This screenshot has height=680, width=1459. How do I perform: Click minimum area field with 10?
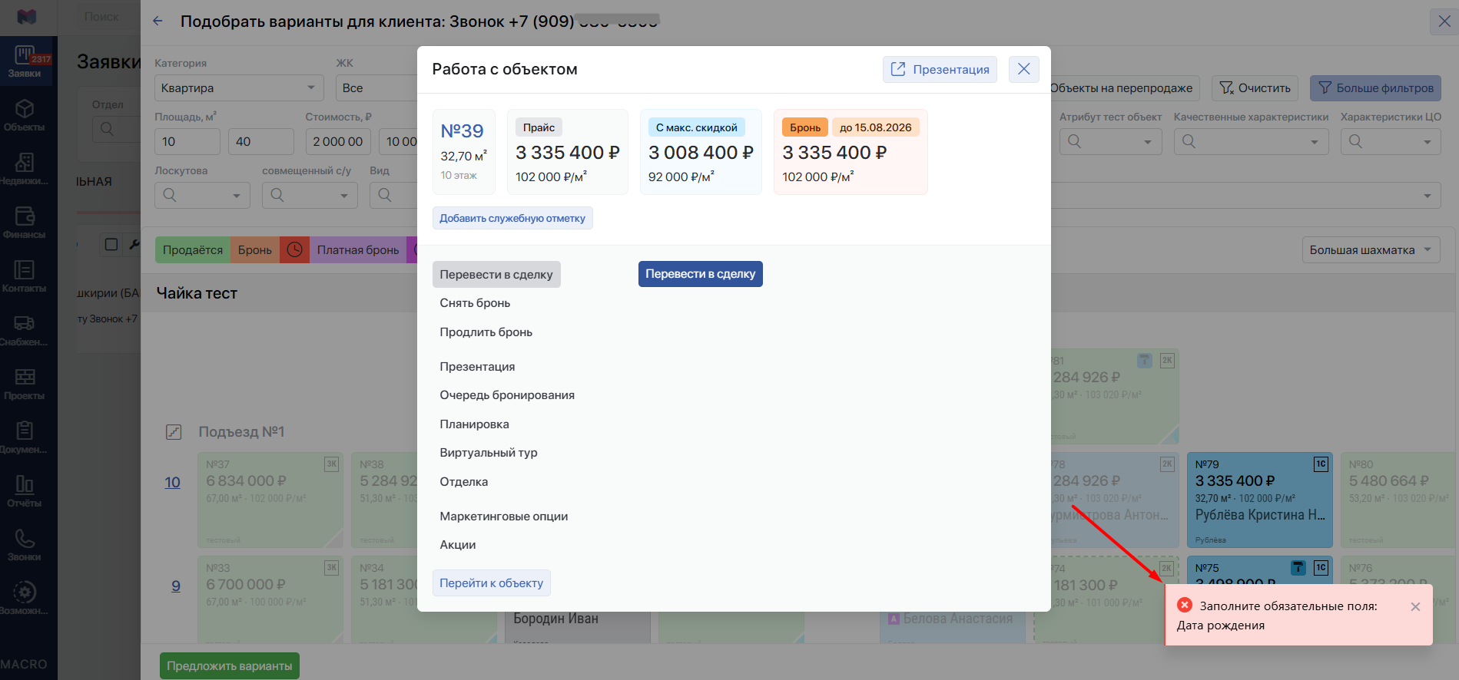[x=187, y=142]
